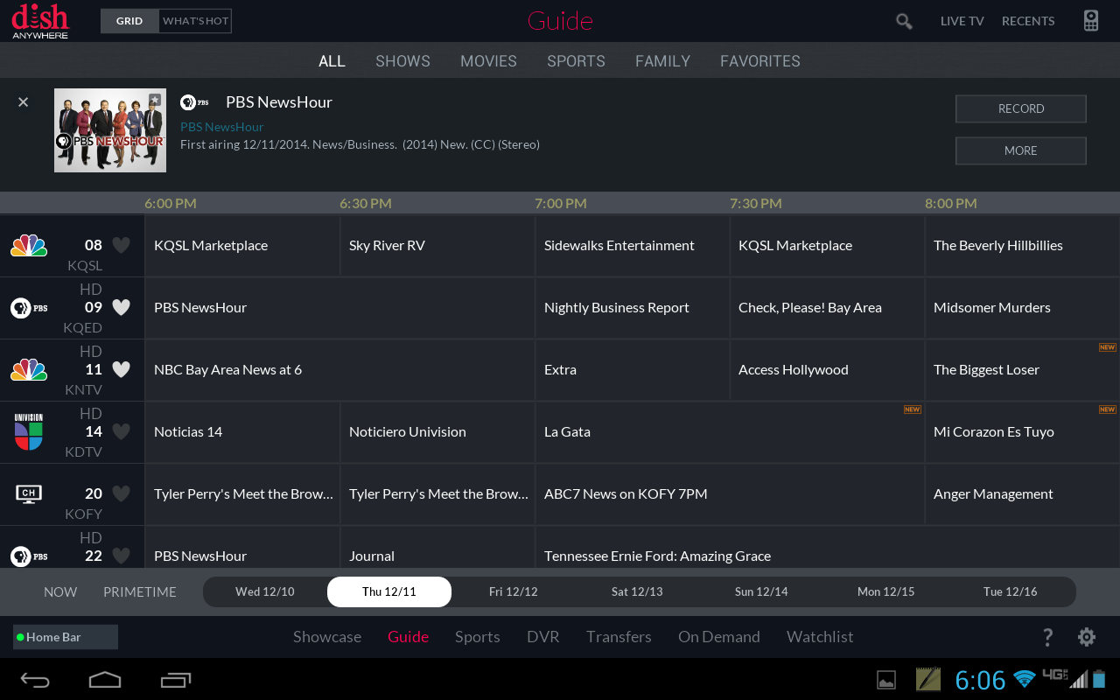Select the KOFY channel 20 icon
1120x700 pixels.
point(29,493)
